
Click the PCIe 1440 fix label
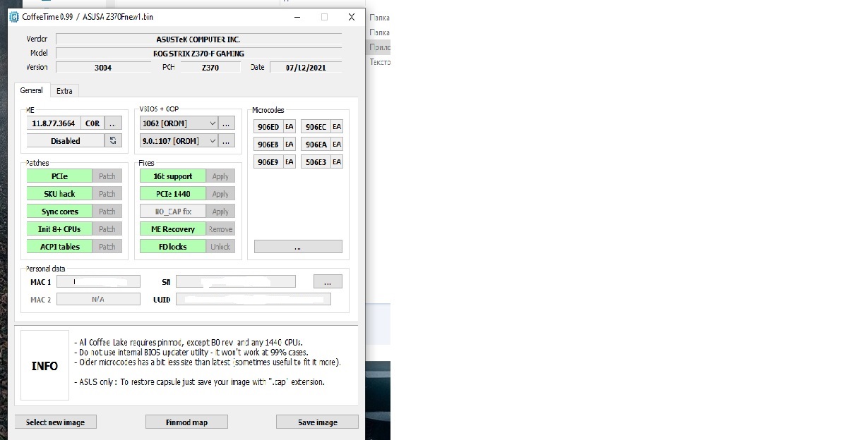click(173, 193)
